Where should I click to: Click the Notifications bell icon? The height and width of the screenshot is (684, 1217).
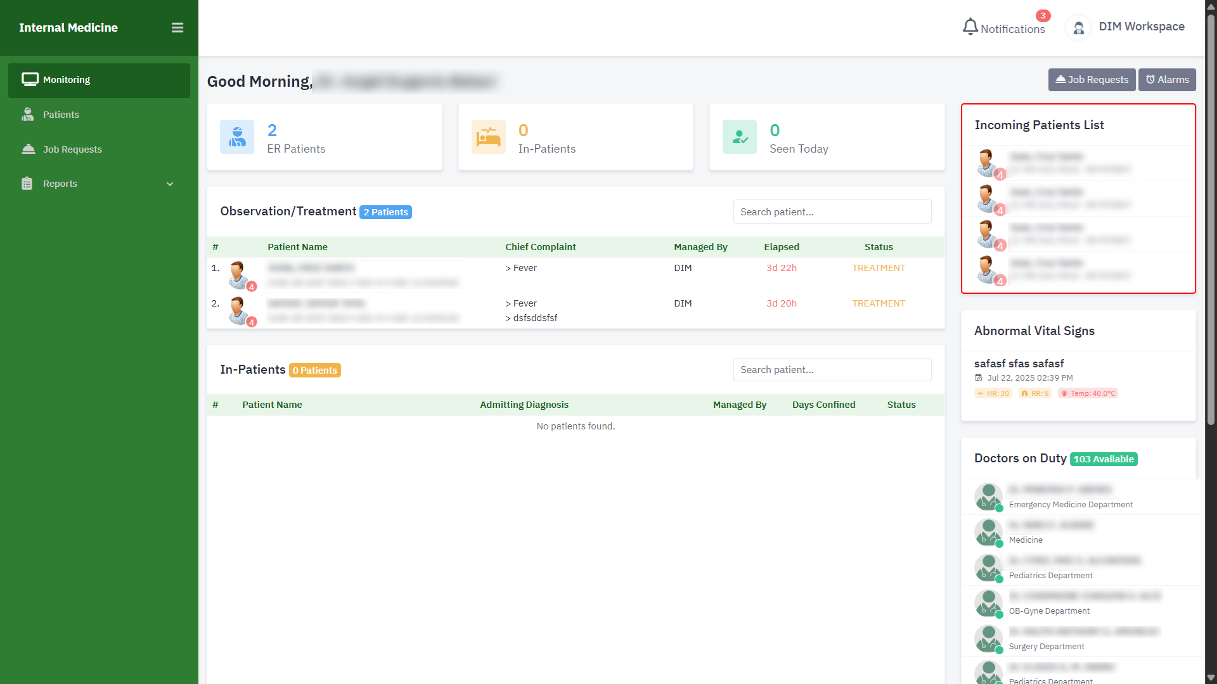coord(970,27)
